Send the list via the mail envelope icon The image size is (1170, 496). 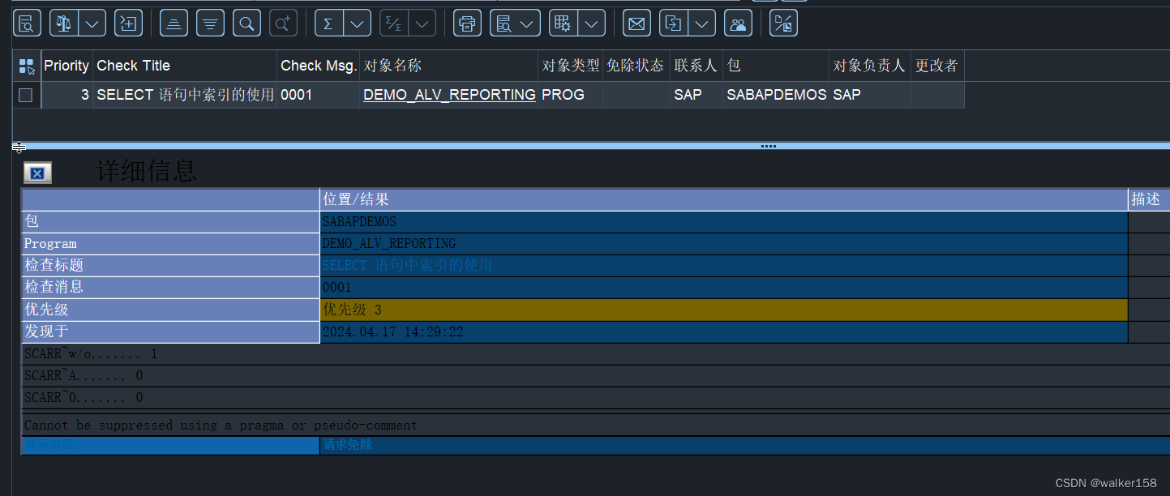pyautogui.click(x=636, y=23)
